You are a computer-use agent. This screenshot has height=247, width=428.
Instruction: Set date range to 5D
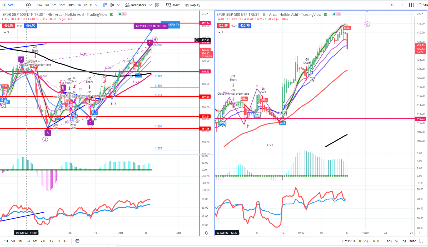tap(13, 241)
